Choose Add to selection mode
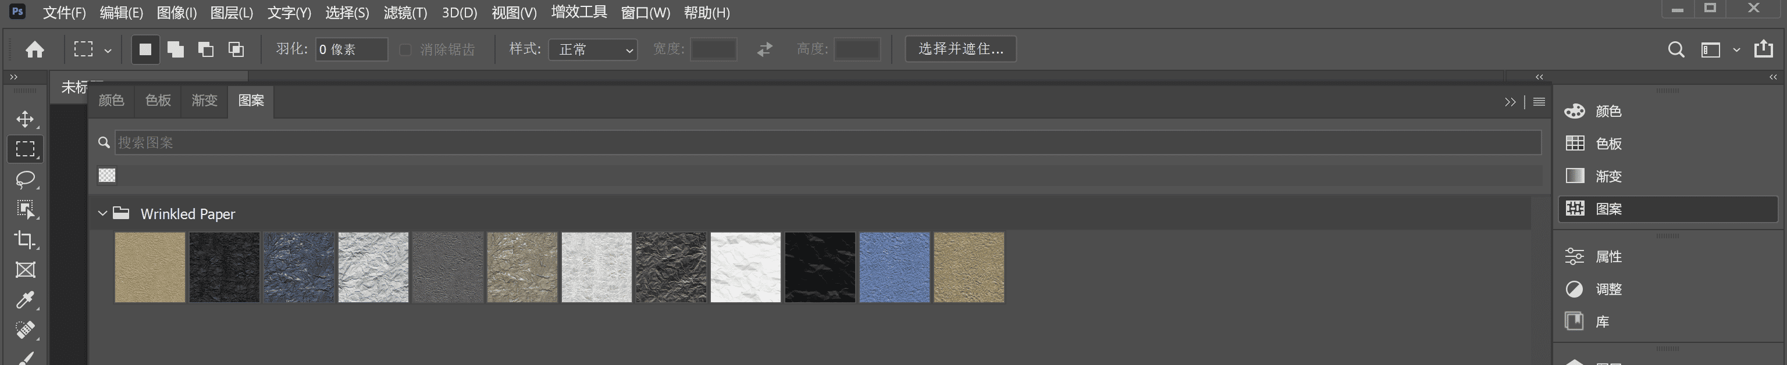The height and width of the screenshot is (365, 1787). pyautogui.click(x=176, y=49)
